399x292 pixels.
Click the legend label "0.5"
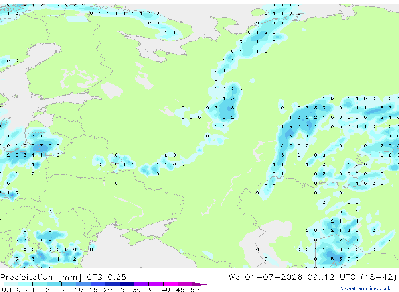[x=22, y=290]
